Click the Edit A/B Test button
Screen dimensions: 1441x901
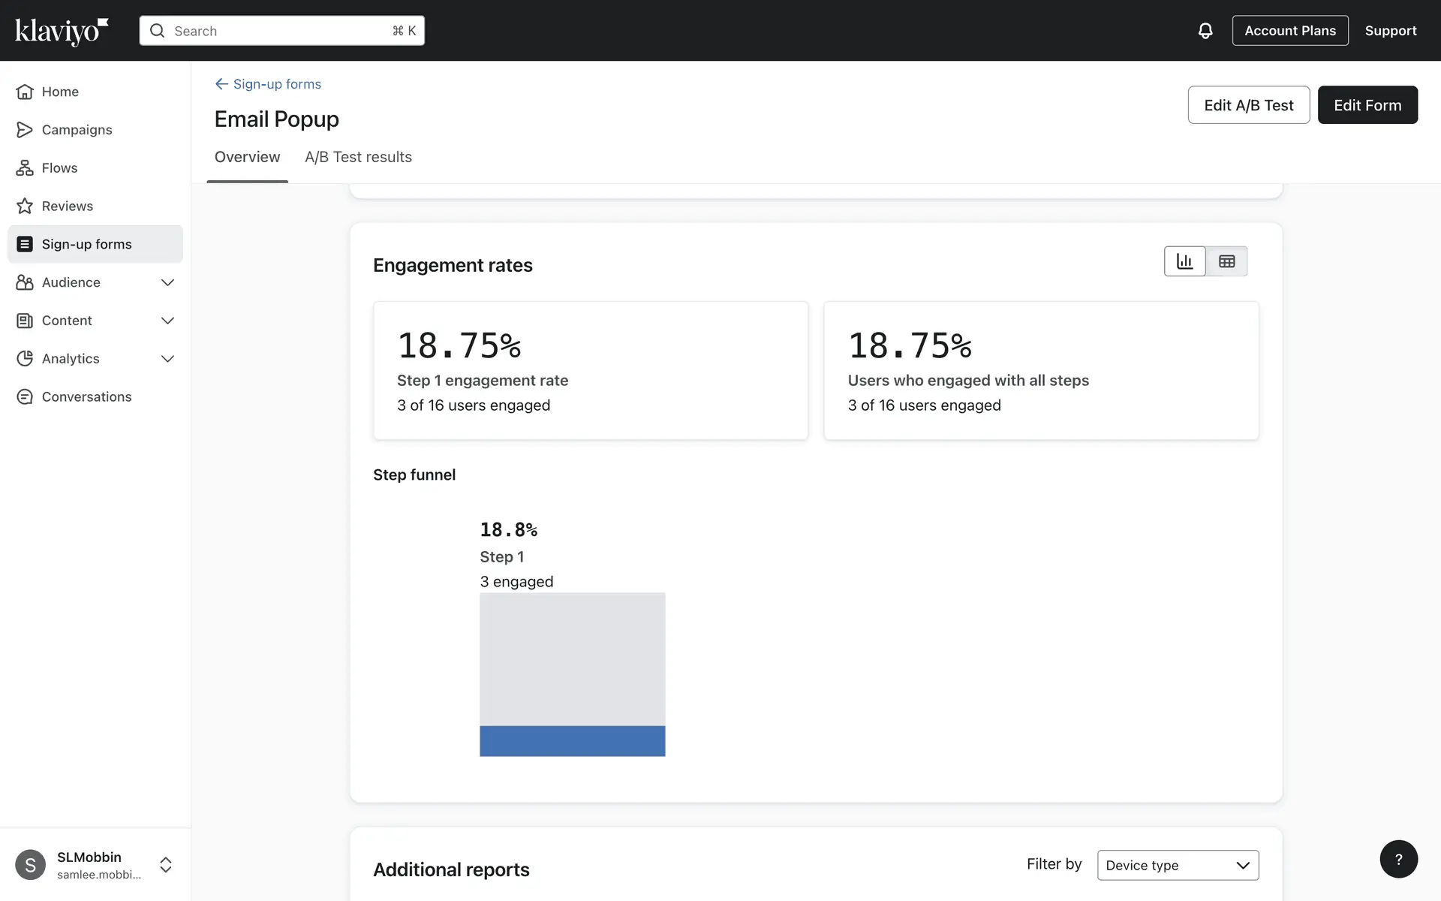pyautogui.click(x=1248, y=105)
